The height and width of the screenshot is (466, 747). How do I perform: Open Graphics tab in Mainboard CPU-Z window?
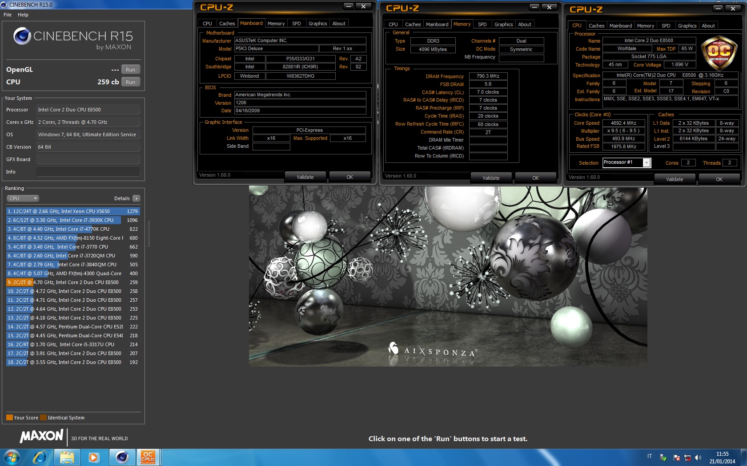[317, 24]
